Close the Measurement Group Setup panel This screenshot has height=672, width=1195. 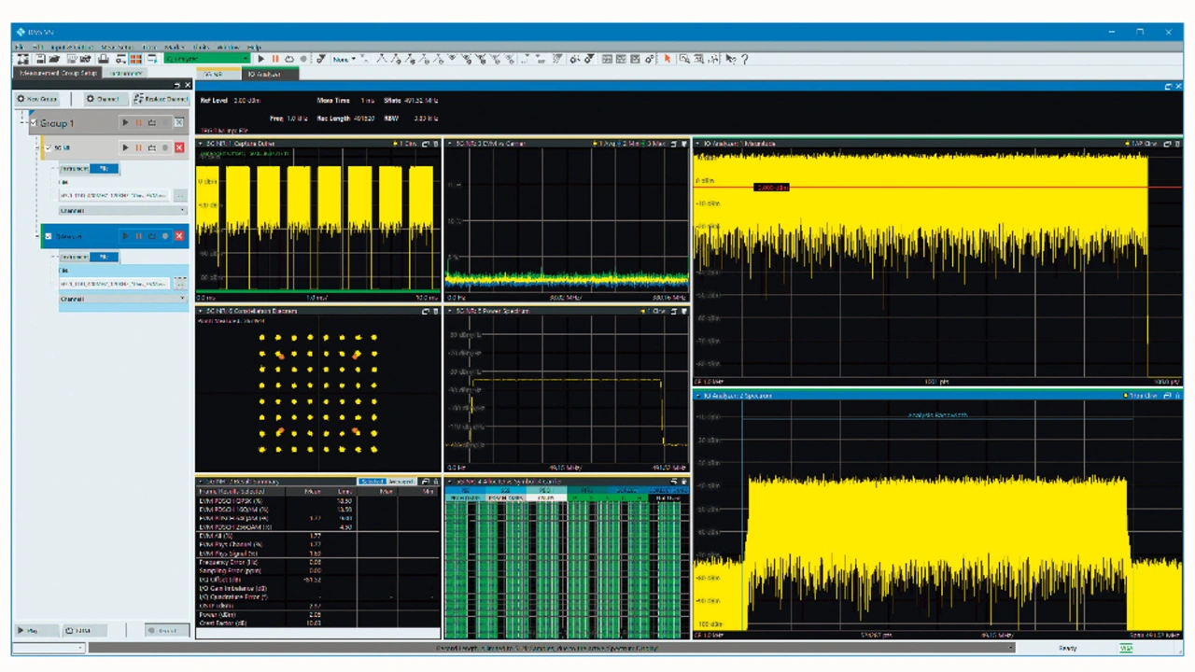tap(187, 85)
